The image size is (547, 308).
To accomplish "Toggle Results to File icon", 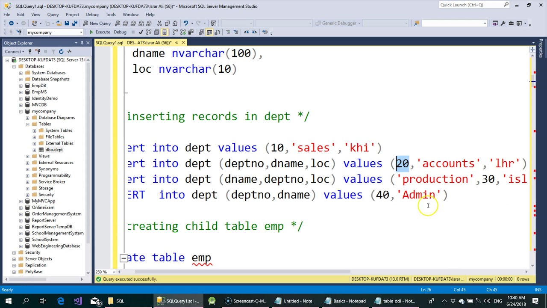I will point(217,32).
